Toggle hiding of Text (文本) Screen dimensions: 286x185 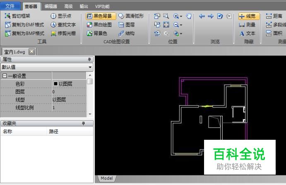pyautogui.click(x=247, y=33)
